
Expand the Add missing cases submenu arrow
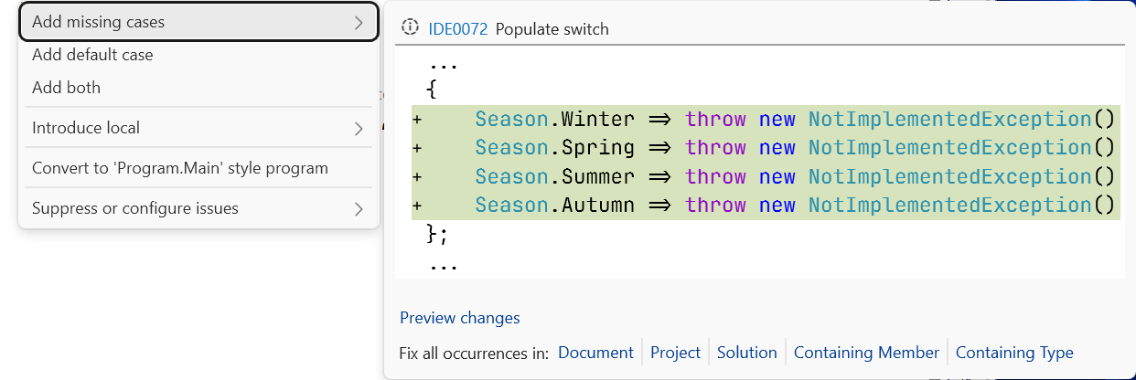(x=359, y=22)
